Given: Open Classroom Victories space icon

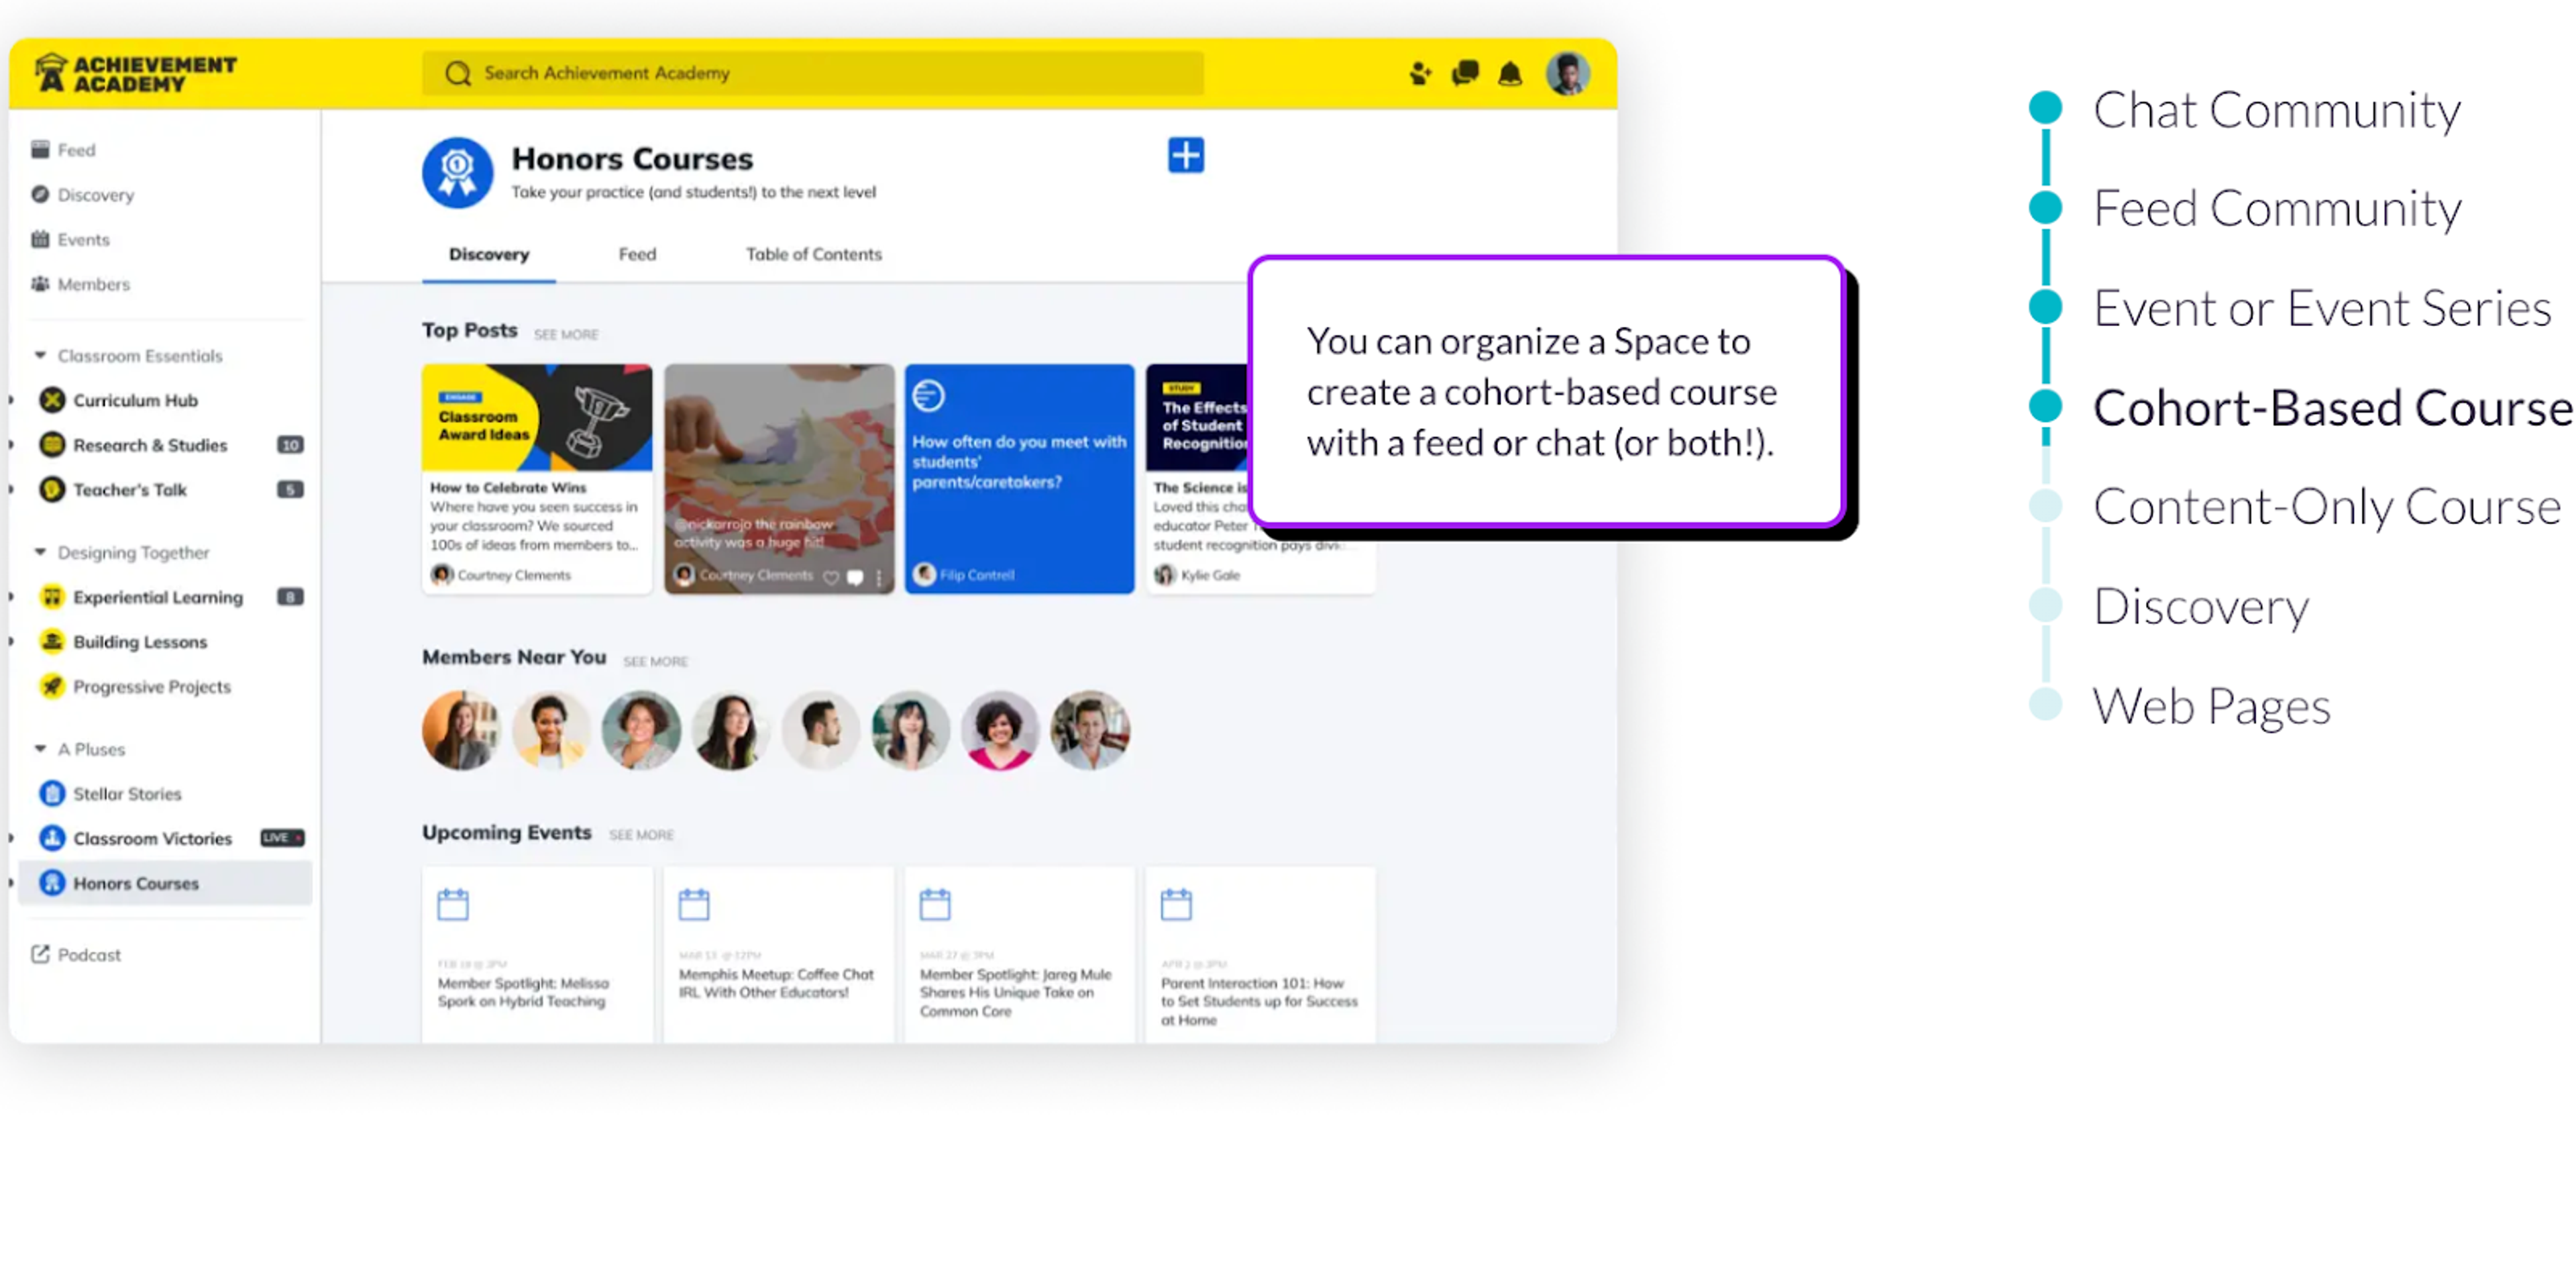Looking at the screenshot, I should coord(52,839).
